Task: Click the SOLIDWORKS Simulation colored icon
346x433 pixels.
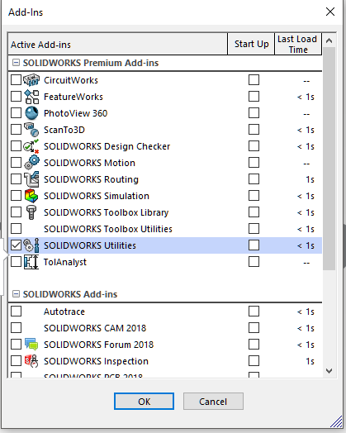Action: pos(31,196)
